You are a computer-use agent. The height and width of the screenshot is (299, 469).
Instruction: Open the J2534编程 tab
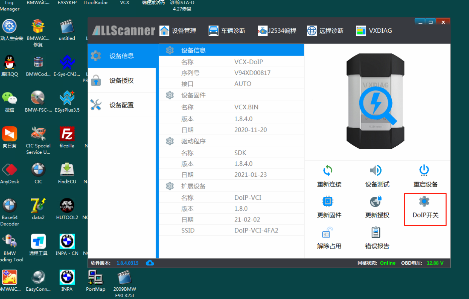click(x=277, y=31)
